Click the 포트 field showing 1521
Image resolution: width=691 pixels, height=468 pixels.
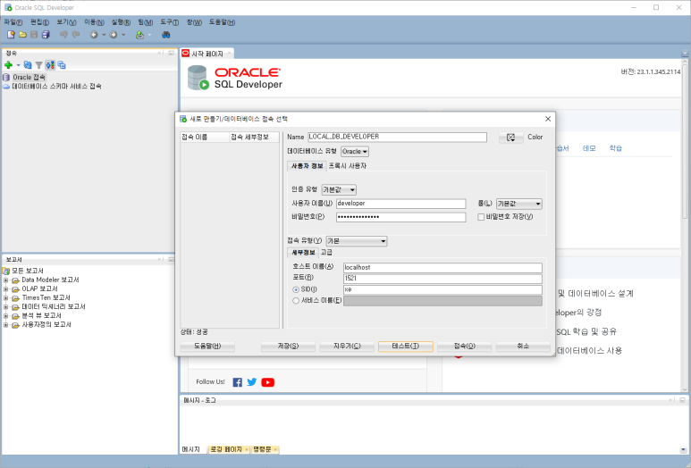[x=442, y=279]
